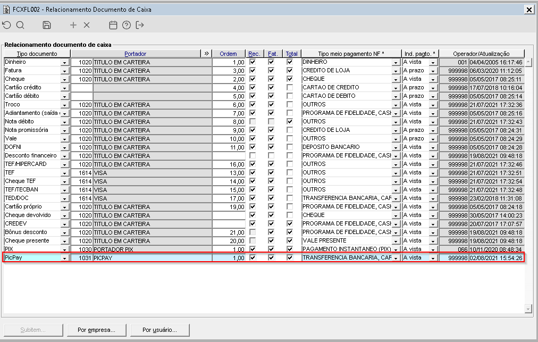This screenshot has width=538, height=342.
Task: Toggle Fat. checkbox in Desconto financeiro row
Action: pyautogui.click(x=271, y=155)
